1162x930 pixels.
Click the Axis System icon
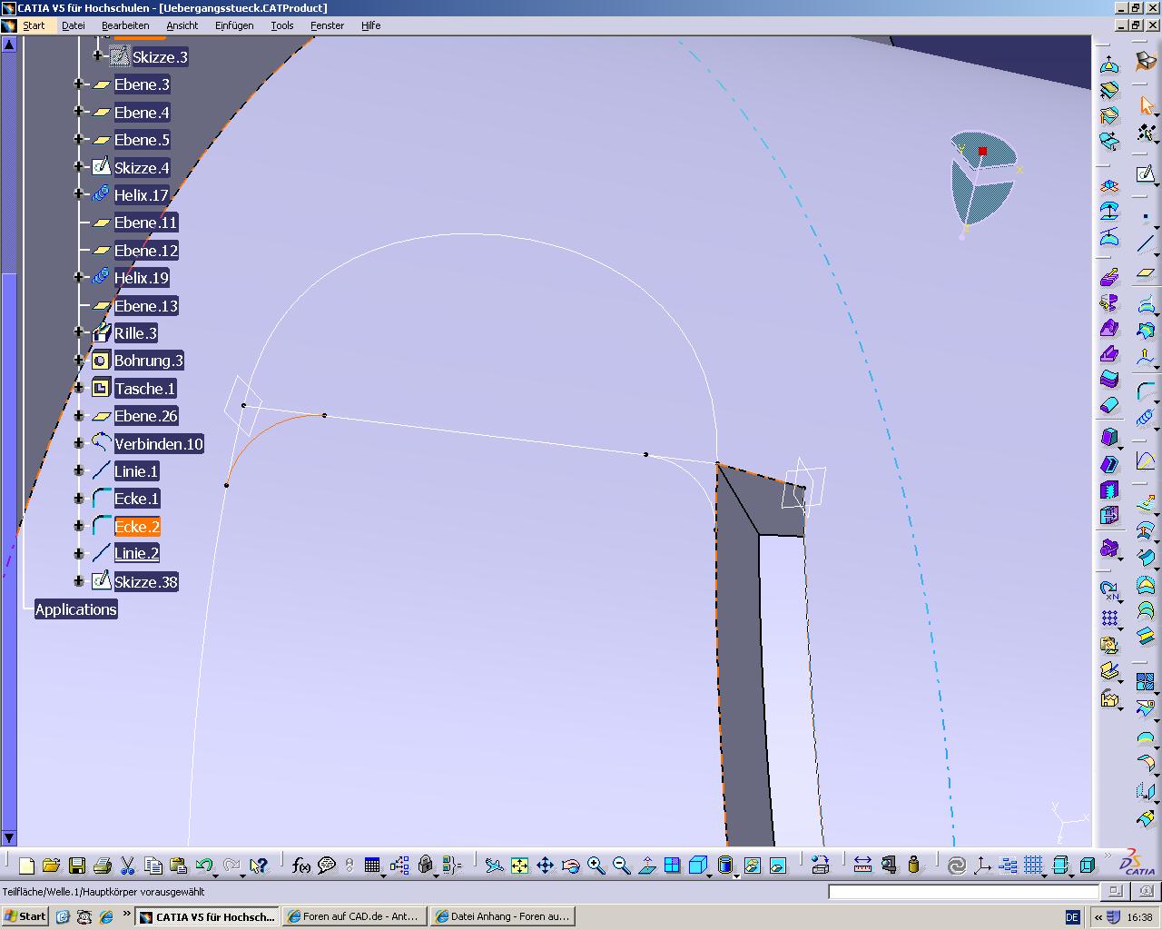981,866
